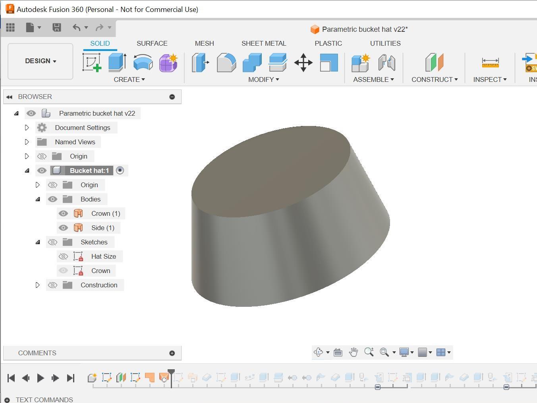Screen dimensions: 537x403
Task: Open the CREATE dropdown menu
Action: [x=129, y=79]
